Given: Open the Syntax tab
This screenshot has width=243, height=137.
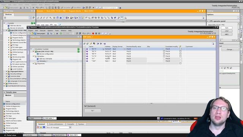Looking at the screenshot, I should click(x=81, y=124).
